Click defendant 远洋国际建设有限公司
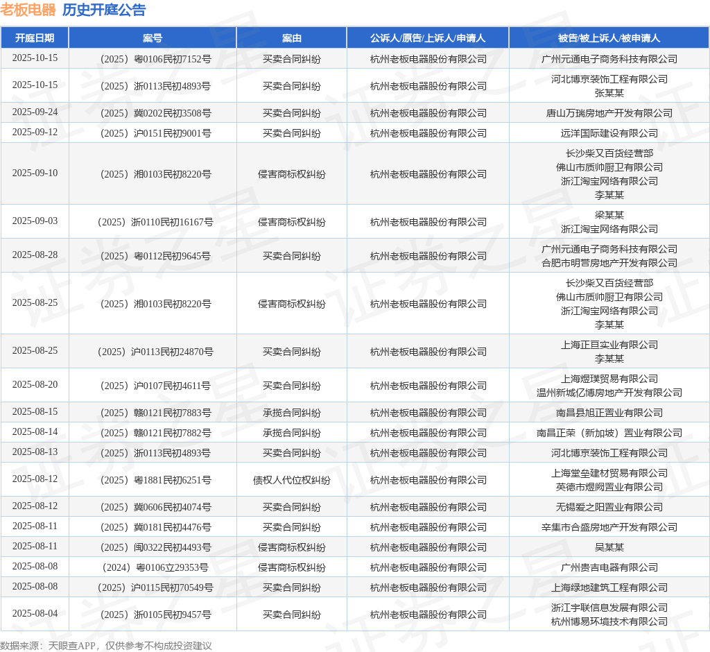Screen dimensions: 710x652 point(609,133)
